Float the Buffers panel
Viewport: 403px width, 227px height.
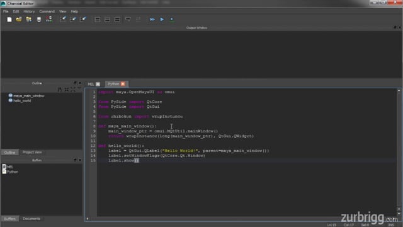click(x=75, y=160)
